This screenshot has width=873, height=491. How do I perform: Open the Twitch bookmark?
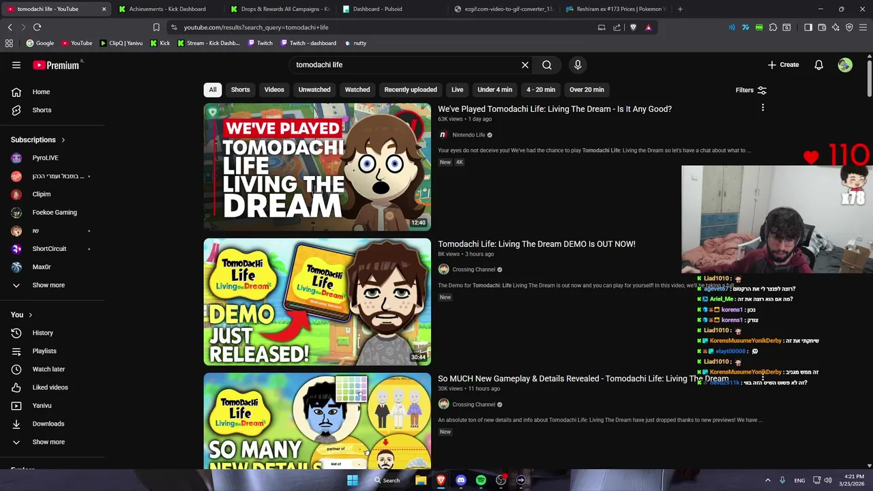point(260,43)
